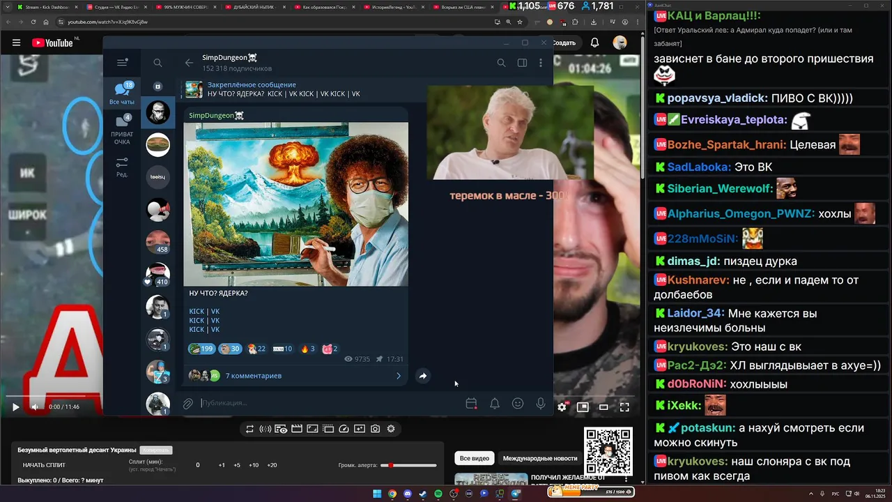
Task: Open YouTube guide hamburger menu
Action: pos(16,43)
